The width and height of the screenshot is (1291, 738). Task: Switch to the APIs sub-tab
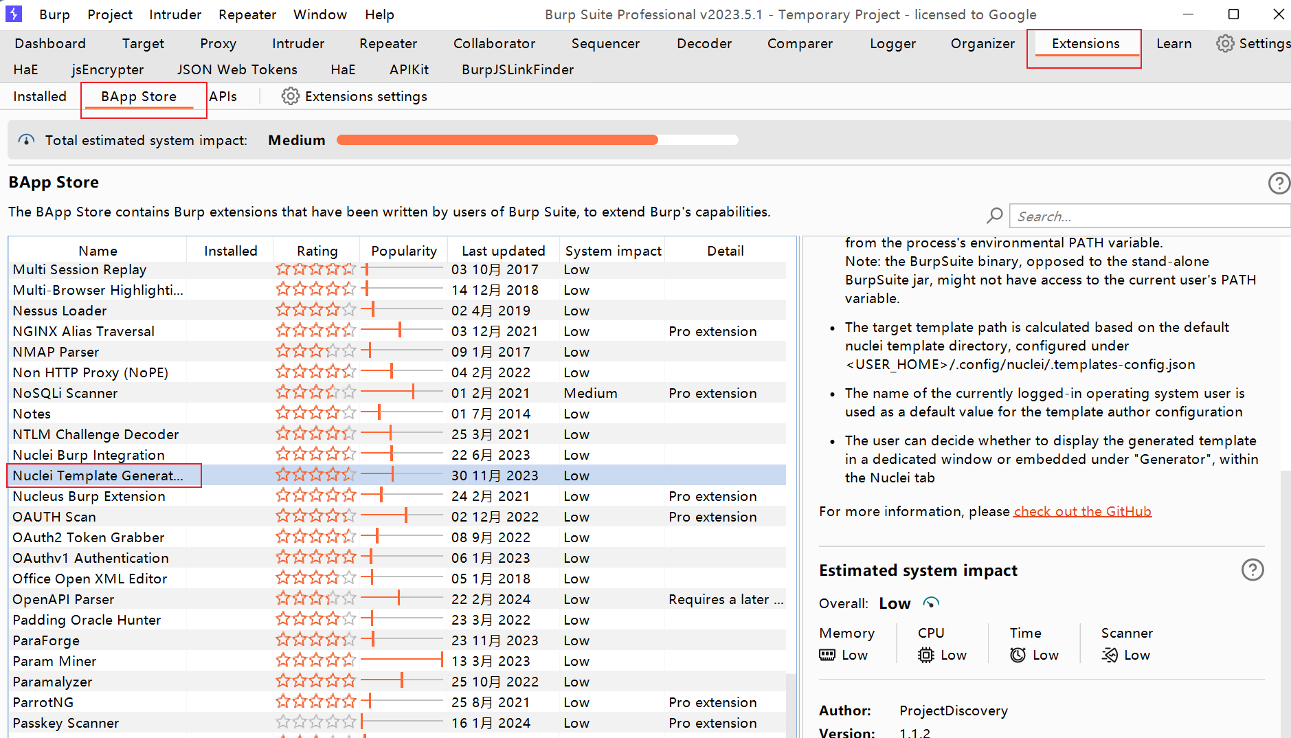pos(223,96)
